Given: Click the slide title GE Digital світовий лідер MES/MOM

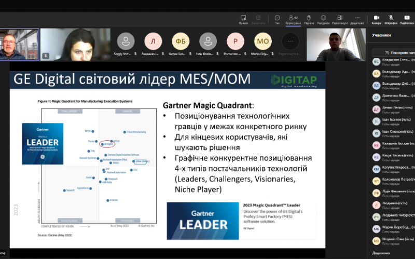Looking at the screenshot, I should tap(132, 79).
